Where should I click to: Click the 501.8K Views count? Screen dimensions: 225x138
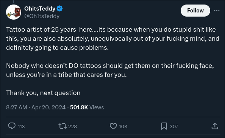[x=87, y=107]
